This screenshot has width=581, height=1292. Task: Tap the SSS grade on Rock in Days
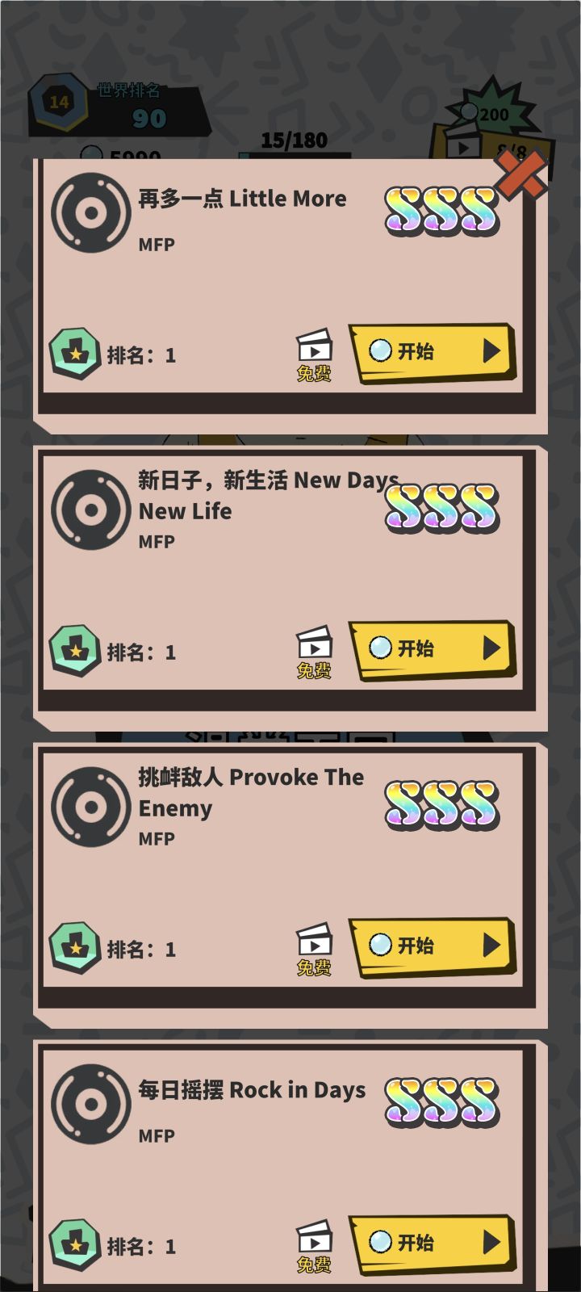[442, 1103]
